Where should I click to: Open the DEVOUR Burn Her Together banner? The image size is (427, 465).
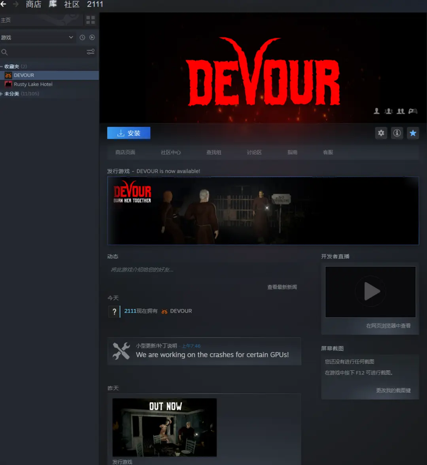[x=263, y=211]
